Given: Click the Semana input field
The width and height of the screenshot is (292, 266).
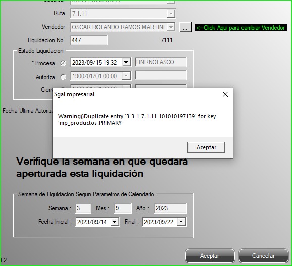Looking at the screenshot, I should pyautogui.click(x=83, y=208).
